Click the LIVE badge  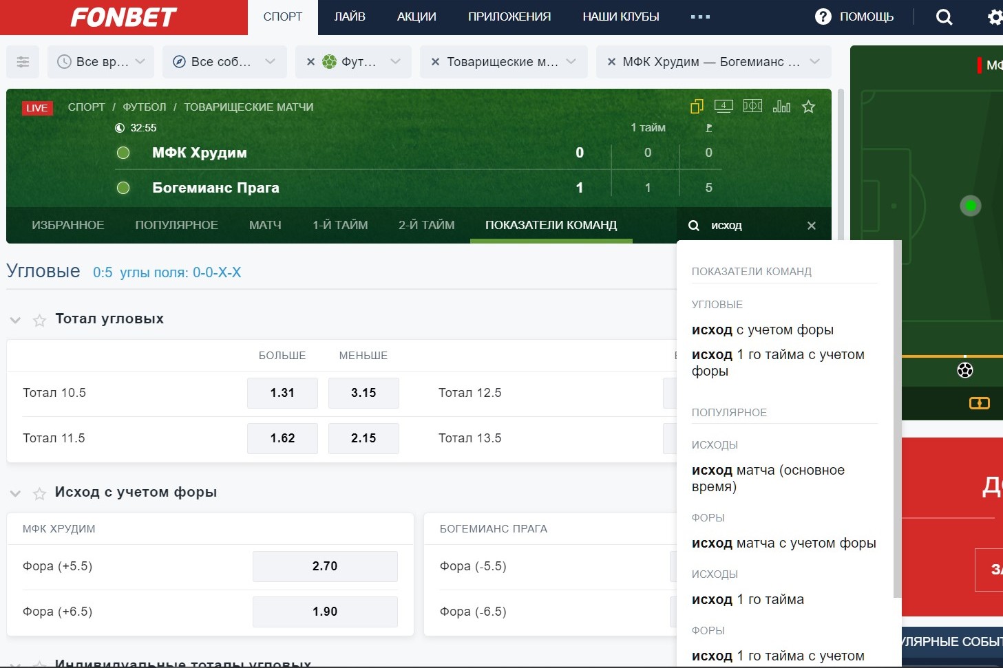point(37,108)
